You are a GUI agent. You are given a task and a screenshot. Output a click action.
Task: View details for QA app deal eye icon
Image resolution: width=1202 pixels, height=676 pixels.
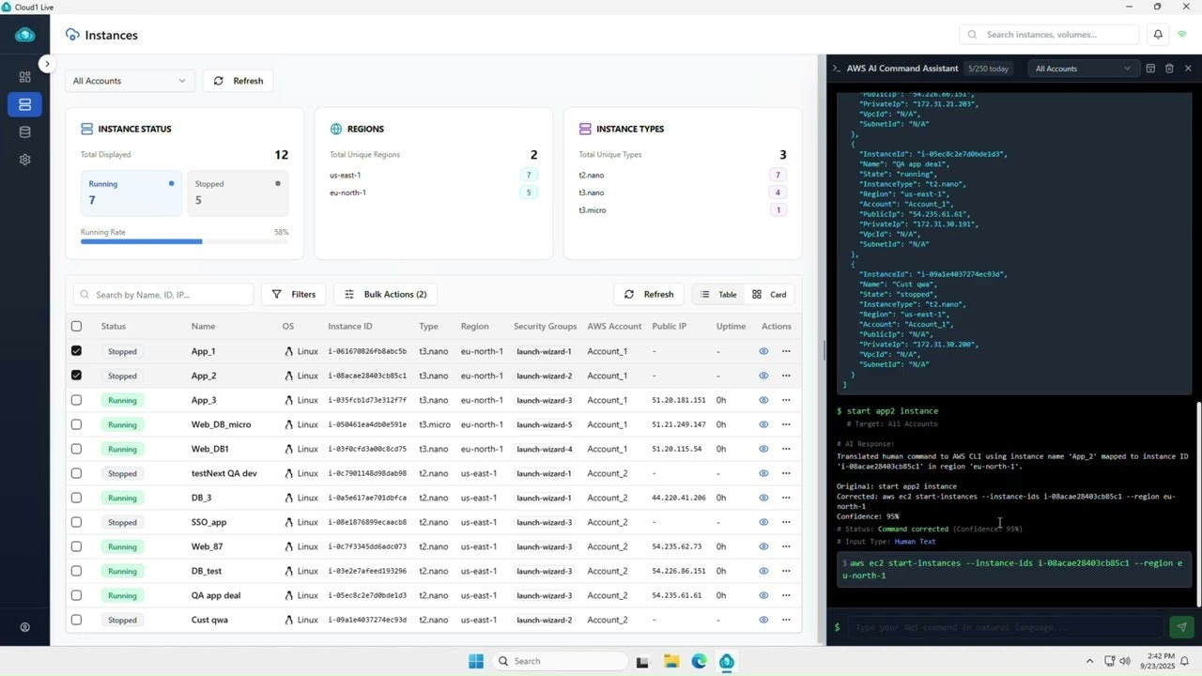click(763, 595)
